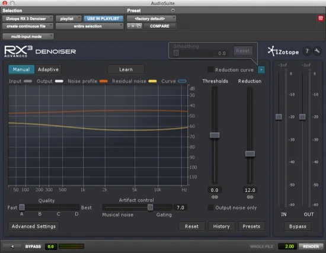Click the green level meter at the bottom
The width and height of the screenshot is (326, 253).
click(x=71, y=246)
